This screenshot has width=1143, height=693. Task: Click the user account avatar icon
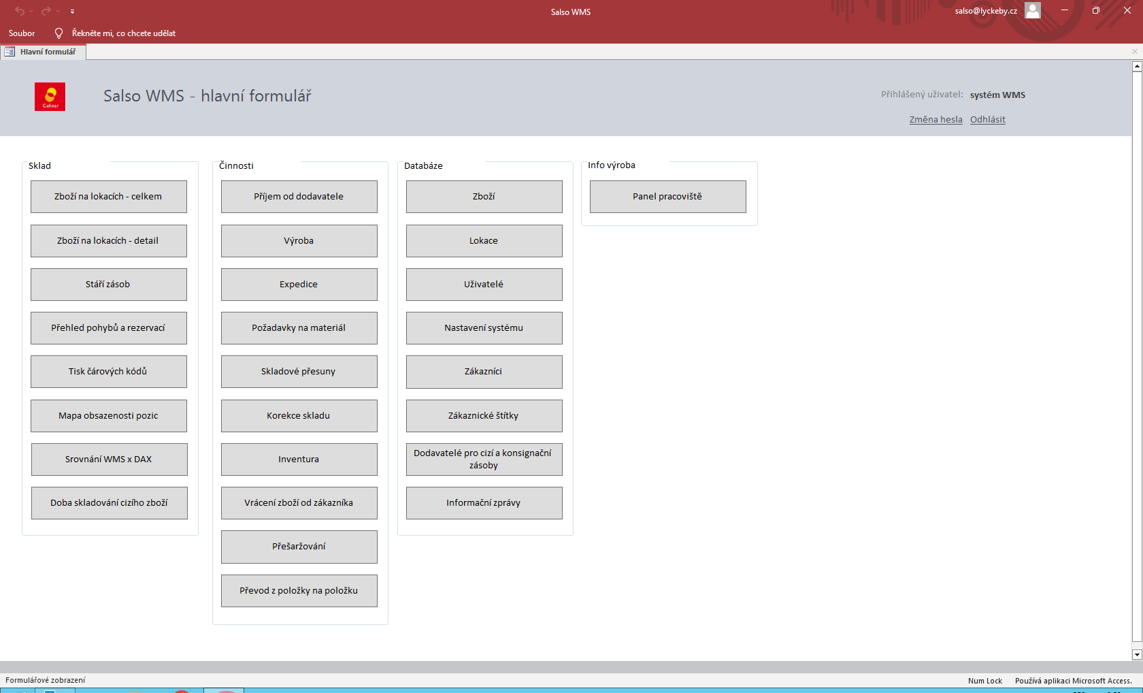click(x=1032, y=10)
